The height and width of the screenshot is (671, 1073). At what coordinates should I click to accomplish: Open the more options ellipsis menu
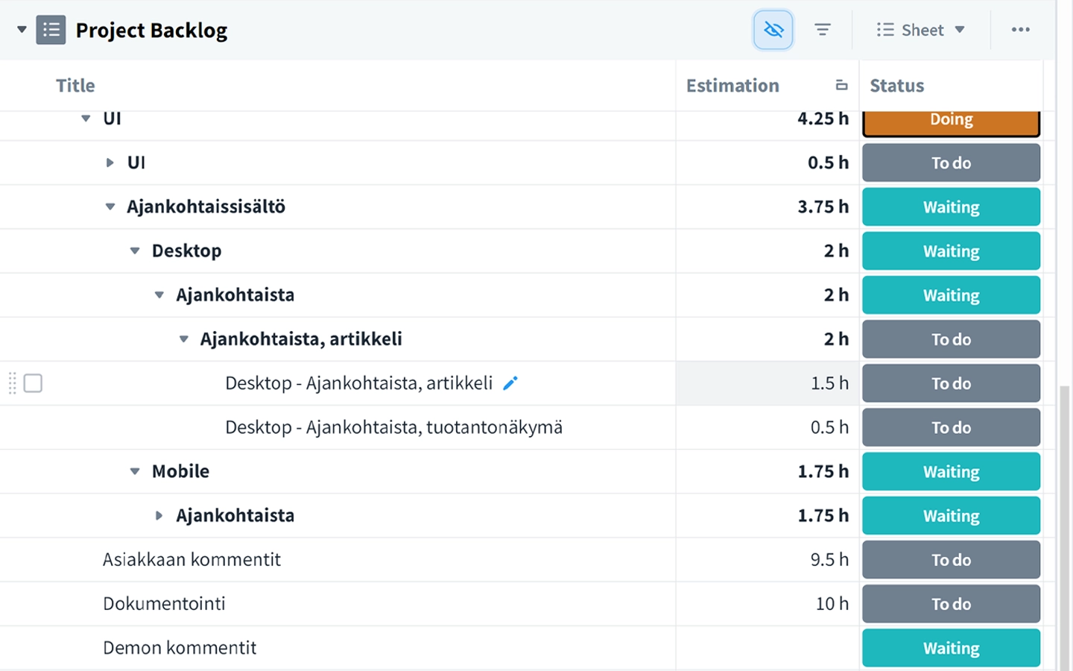[x=1021, y=30]
